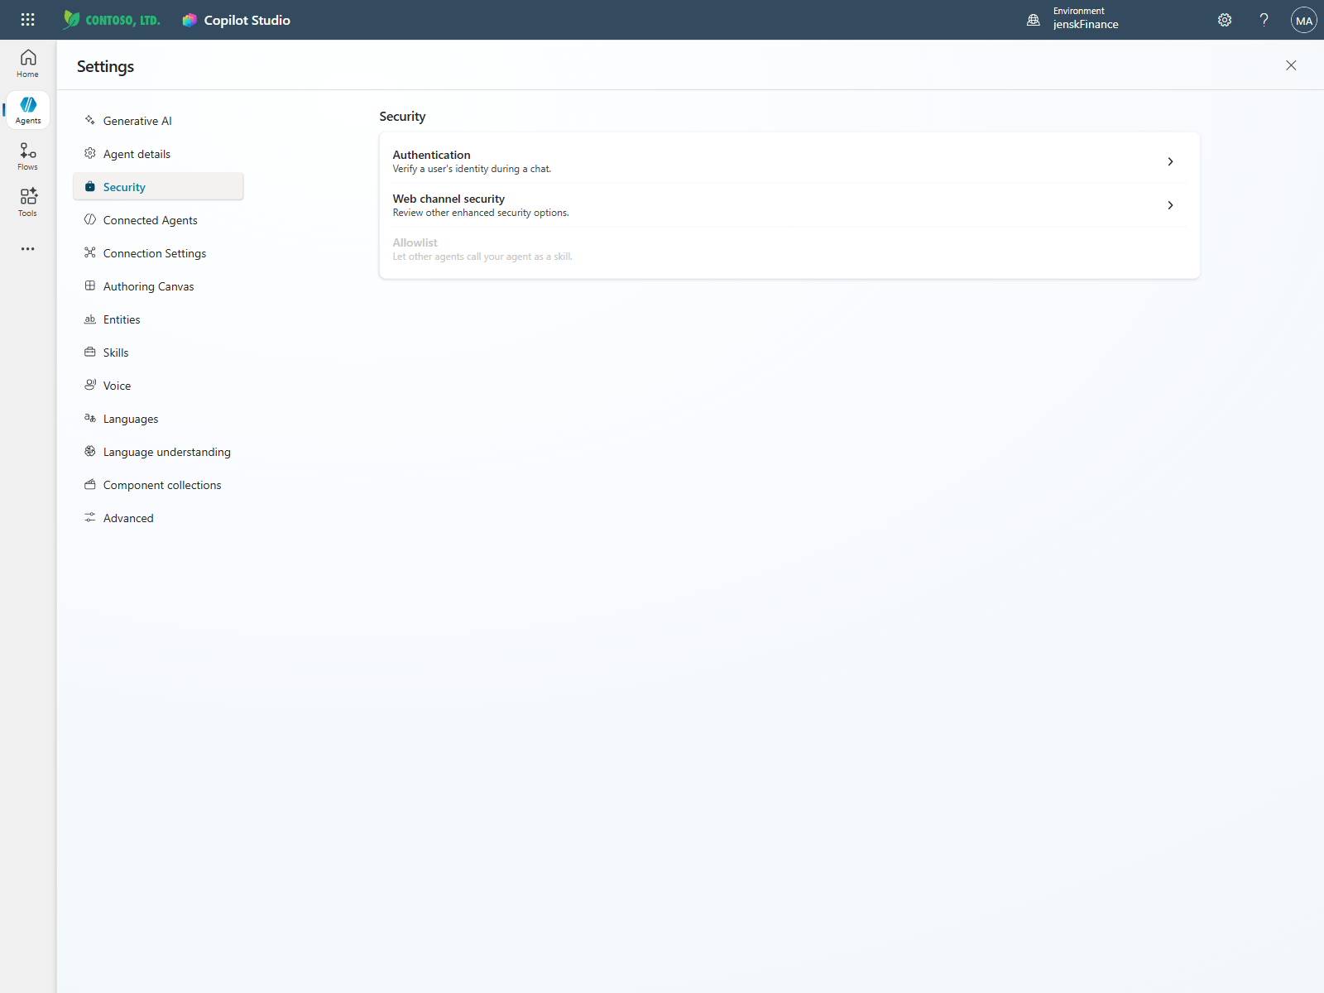
Task: Click the Copilot Studio title text
Action: [x=247, y=20]
